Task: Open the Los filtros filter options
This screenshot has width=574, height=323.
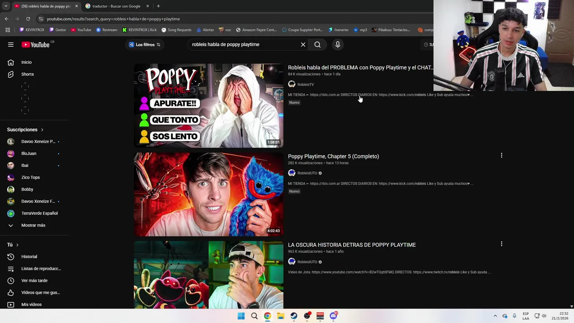Action: (x=144, y=44)
